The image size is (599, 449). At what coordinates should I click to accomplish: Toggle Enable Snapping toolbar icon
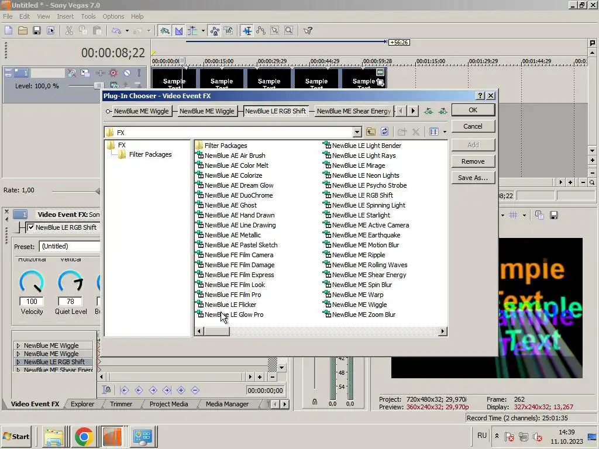(164, 30)
